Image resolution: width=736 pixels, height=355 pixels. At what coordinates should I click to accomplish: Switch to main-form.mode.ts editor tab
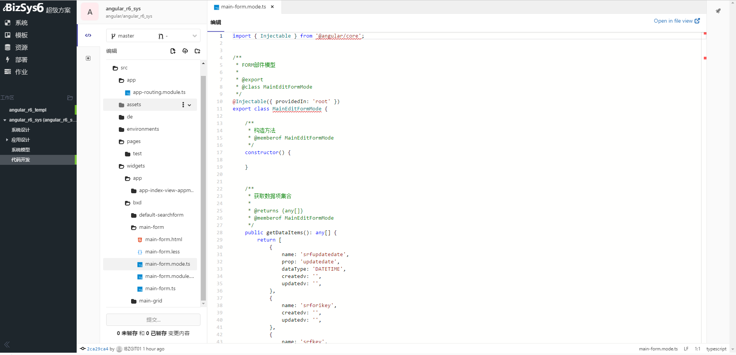coord(243,7)
